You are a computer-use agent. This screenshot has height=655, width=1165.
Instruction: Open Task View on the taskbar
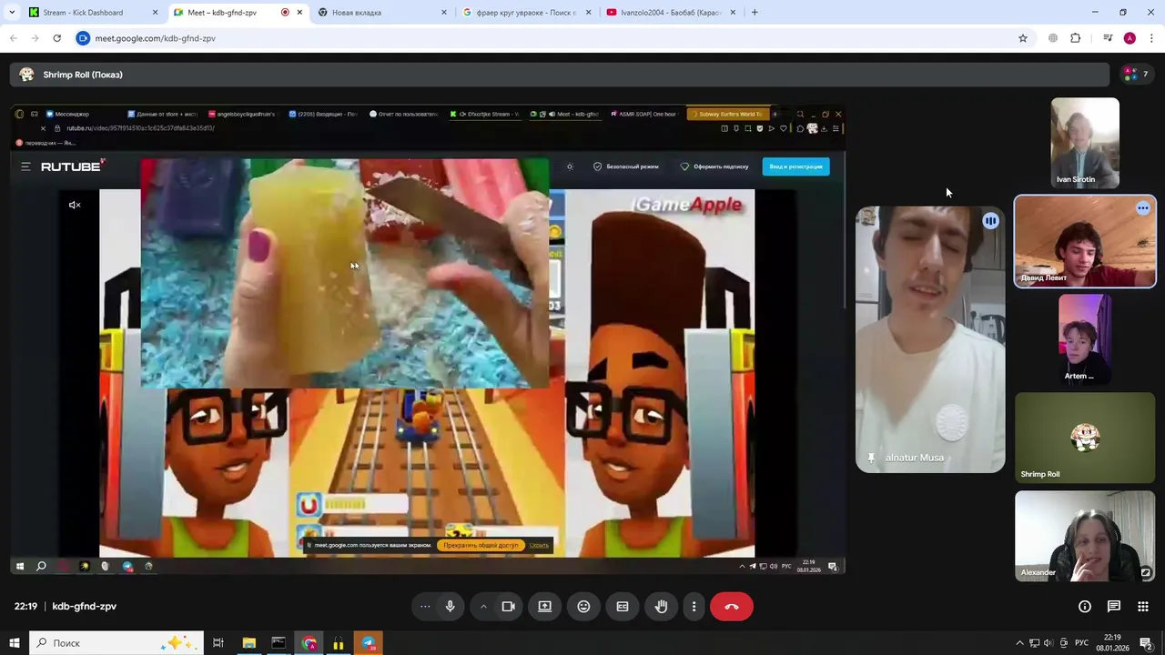(x=218, y=643)
